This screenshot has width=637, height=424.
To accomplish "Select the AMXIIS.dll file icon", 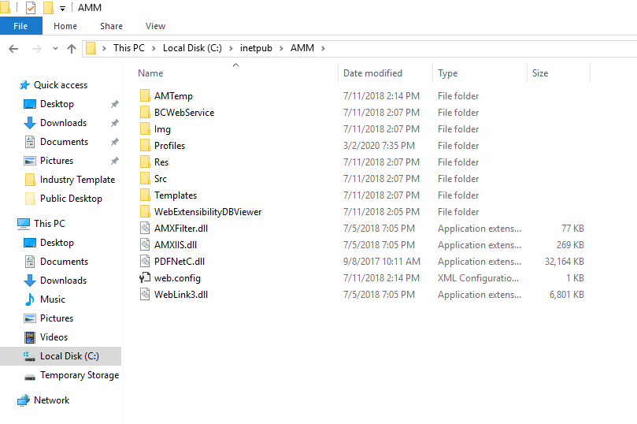I will point(145,245).
